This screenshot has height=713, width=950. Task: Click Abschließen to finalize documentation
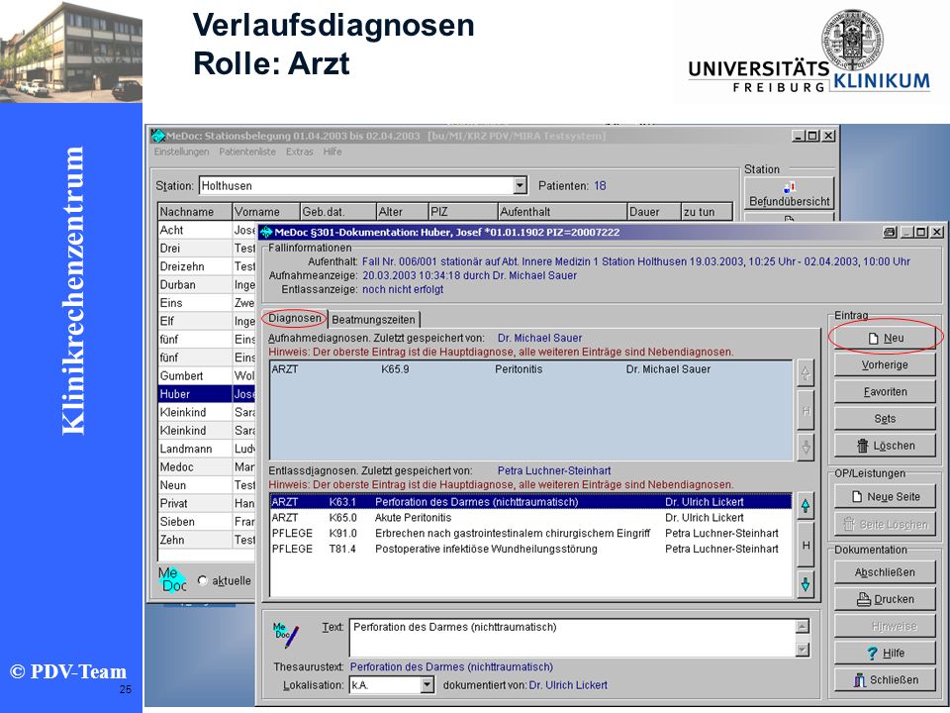click(885, 572)
